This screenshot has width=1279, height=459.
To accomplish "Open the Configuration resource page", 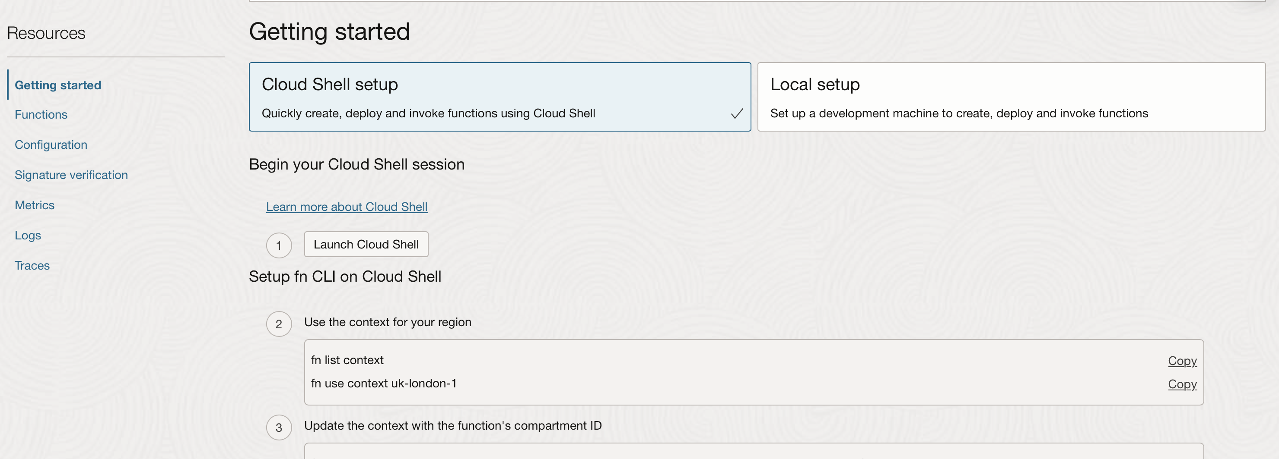I will pyautogui.click(x=51, y=145).
